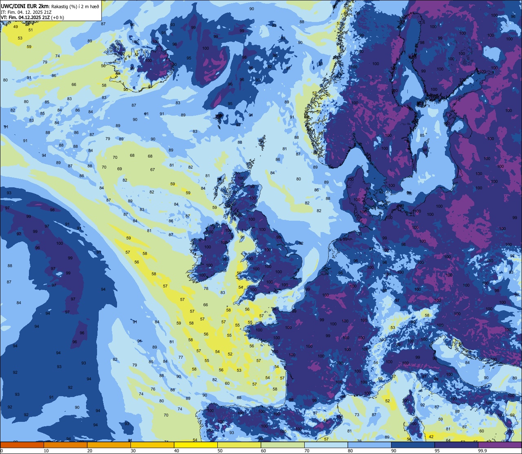Click the 60–70 light green legend swatch

(x=283, y=445)
